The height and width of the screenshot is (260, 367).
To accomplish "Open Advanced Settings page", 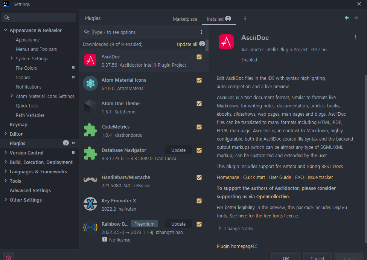I will tap(30, 190).
